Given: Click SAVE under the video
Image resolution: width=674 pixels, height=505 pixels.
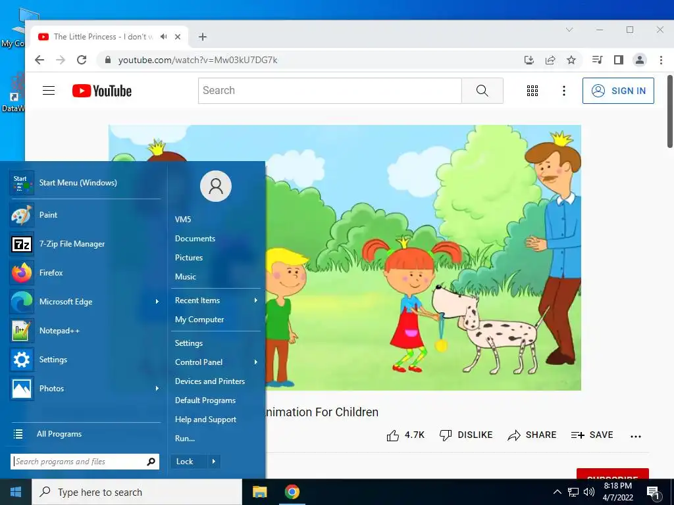Looking at the screenshot, I should pyautogui.click(x=592, y=435).
